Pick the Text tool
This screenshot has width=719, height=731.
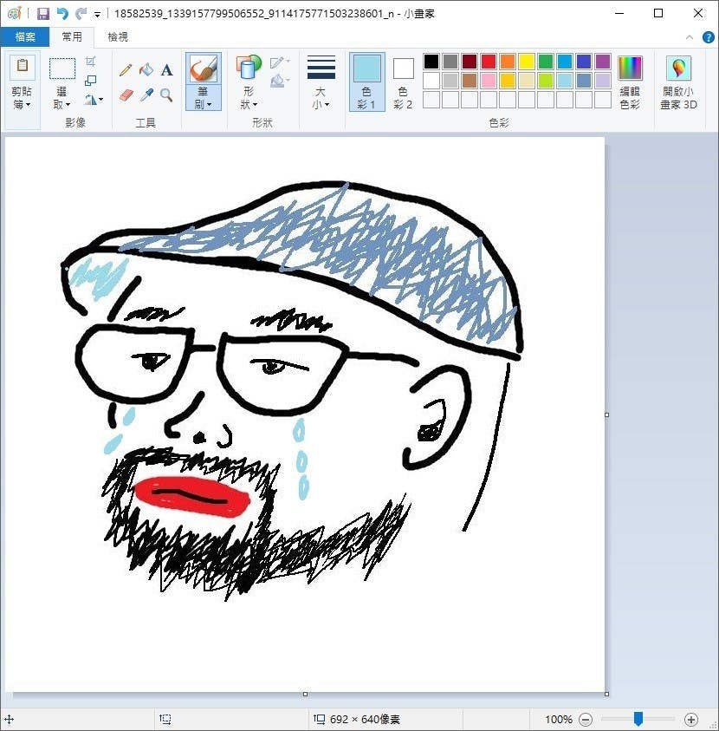166,70
